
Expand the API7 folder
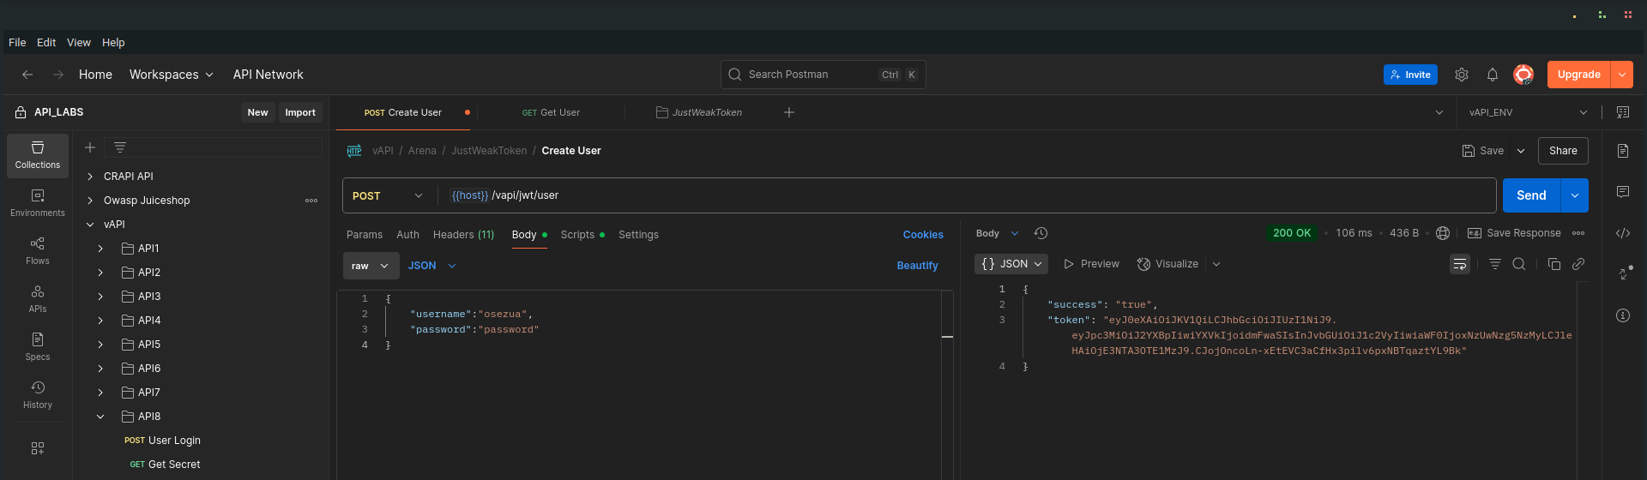pos(100,393)
